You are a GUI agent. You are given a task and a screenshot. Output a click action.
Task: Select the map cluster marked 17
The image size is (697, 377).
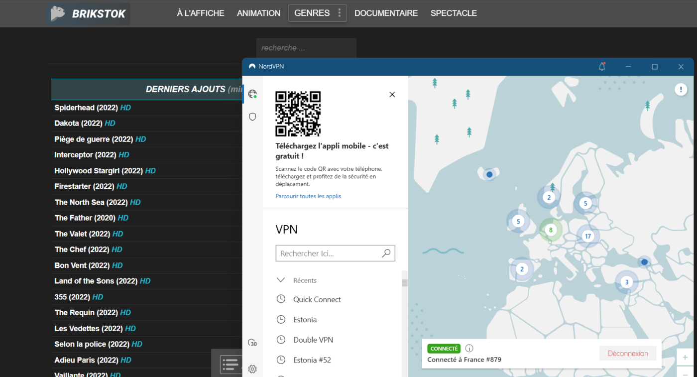pos(588,236)
